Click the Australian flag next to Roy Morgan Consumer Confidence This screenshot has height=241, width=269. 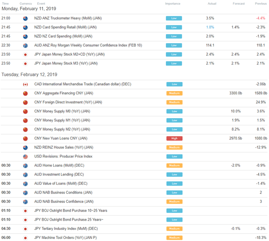25,46
